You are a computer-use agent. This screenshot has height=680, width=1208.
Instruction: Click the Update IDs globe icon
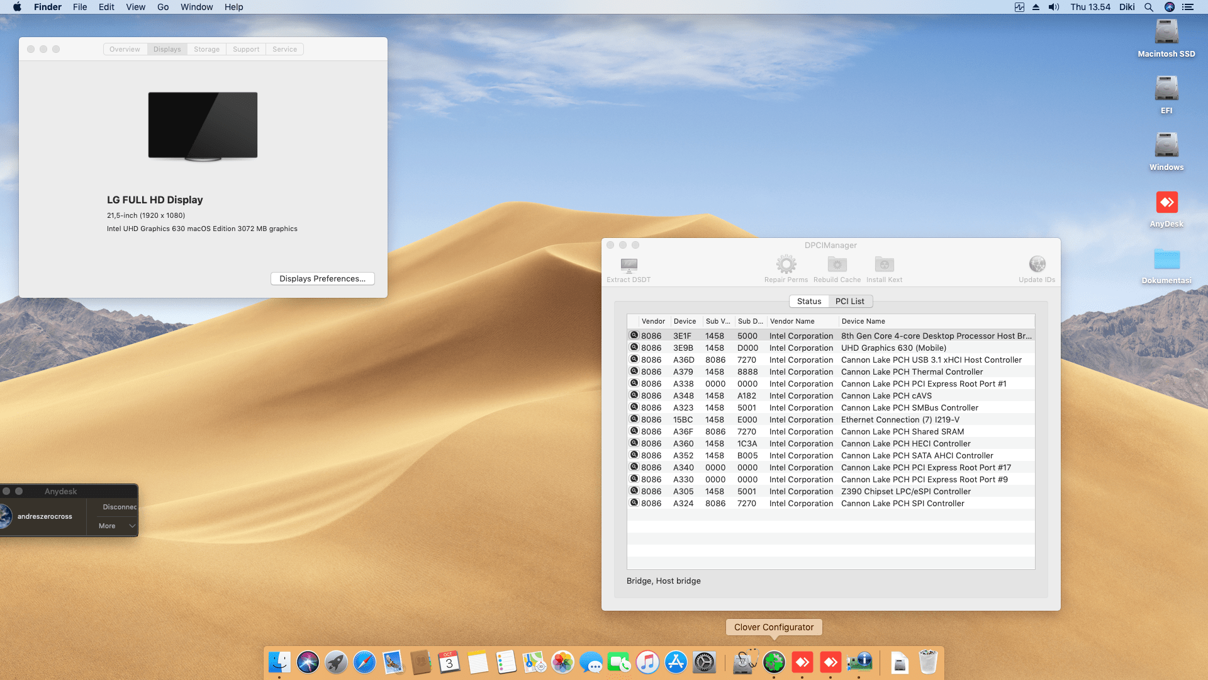1037,264
